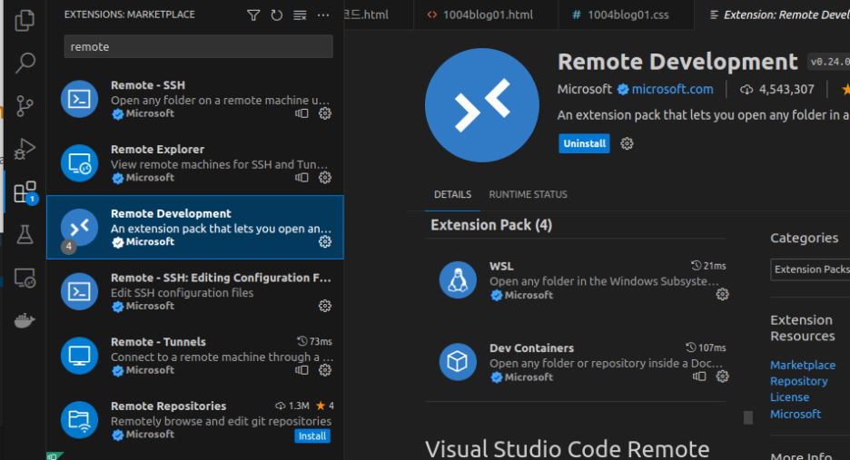Open the Remote Explorer activity bar icon
The width and height of the screenshot is (850, 460).
pos(25,278)
